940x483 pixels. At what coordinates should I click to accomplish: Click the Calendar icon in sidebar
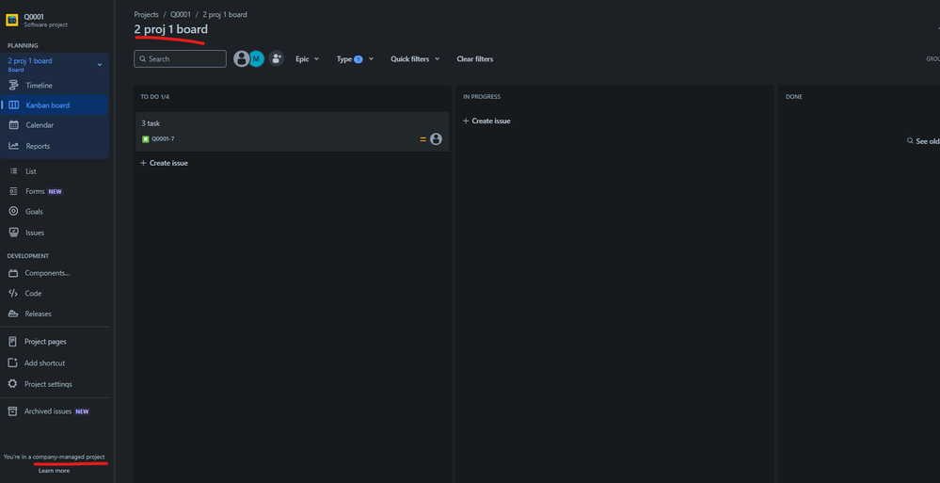(13, 125)
